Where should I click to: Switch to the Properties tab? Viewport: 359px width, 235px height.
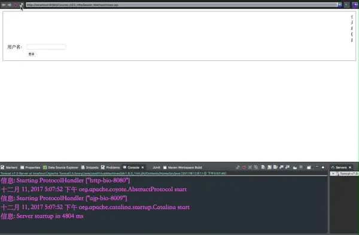click(31, 167)
